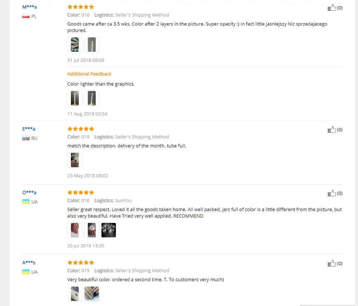Image resolution: width=358 pixels, height=306 pixels.
Task: Open reviewer O***a's profile
Action: (x=29, y=192)
